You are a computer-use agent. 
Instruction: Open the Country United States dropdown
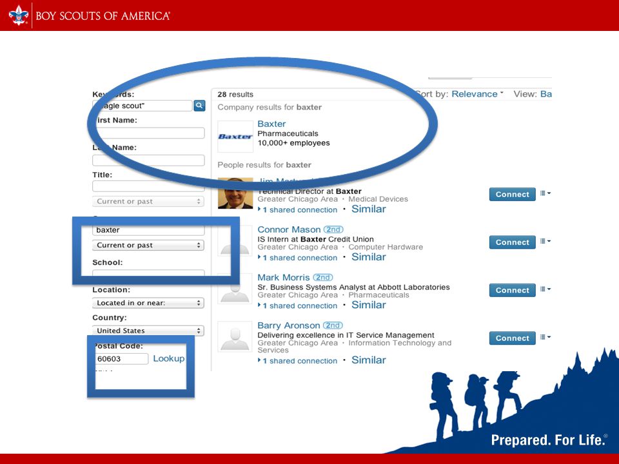148,330
